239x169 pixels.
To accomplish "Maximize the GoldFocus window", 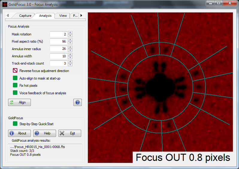I will (219, 3).
